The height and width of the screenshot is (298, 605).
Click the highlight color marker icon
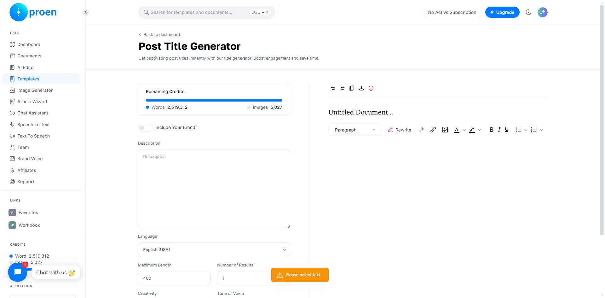tap(472, 130)
